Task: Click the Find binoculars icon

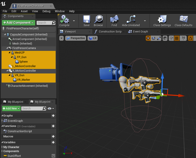Action: point(114,19)
